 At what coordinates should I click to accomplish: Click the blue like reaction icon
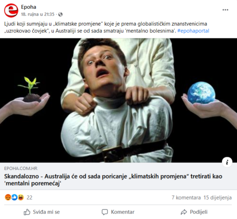(x=14, y=198)
